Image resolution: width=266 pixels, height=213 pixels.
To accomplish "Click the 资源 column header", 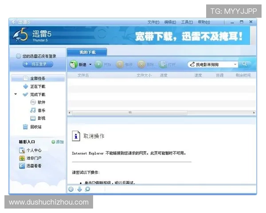I will coord(219,75).
